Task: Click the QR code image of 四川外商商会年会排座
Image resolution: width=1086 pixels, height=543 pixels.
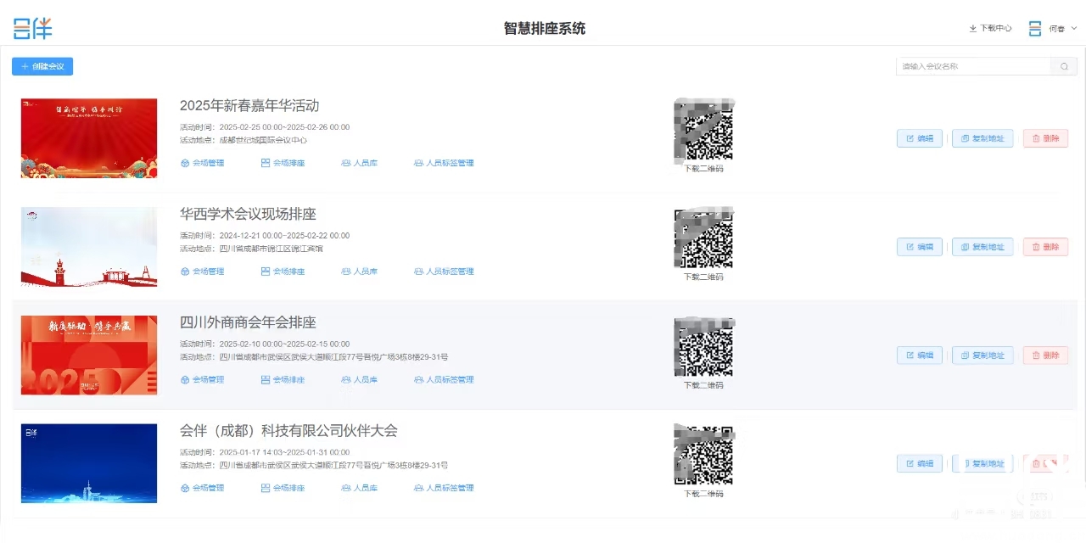Action: click(703, 347)
